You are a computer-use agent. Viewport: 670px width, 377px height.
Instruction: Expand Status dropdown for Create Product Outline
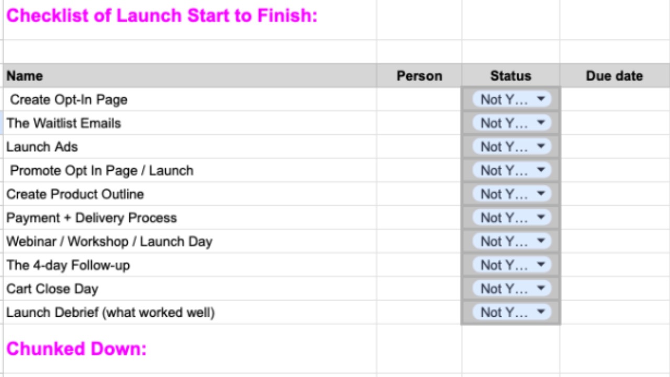(x=511, y=194)
